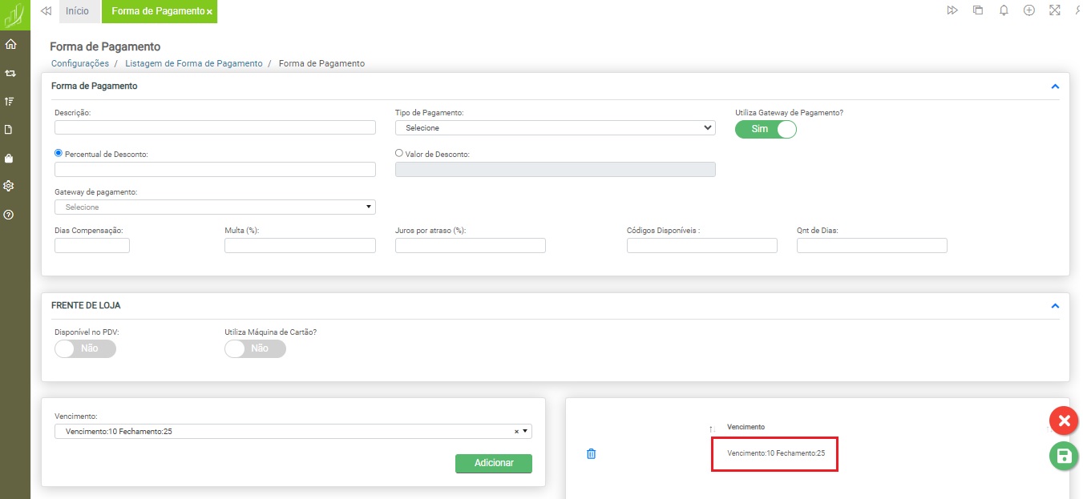The image size is (1083, 499).
Task: Open Gateway de pagamento dropdown
Action: click(215, 207)
